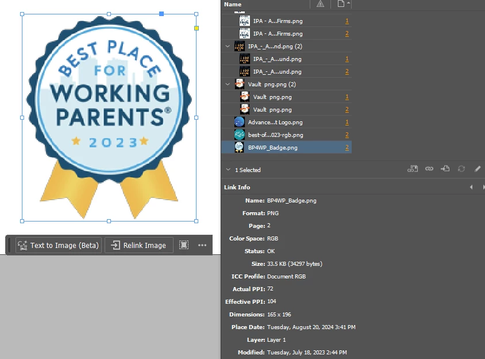The image size is (485, 359).
Task: Click the Relink from CC Libraries icon
Action: tap(413, 169)
